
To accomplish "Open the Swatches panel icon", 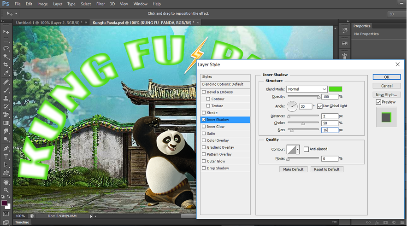I will (345, 43).
